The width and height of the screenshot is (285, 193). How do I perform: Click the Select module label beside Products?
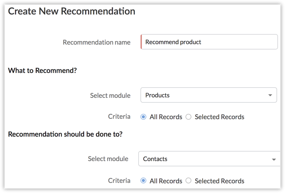[110, 95]
